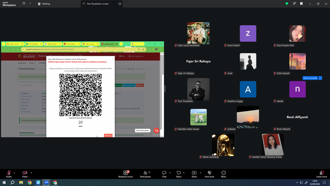Click the QR code in shared screen

(80, 95)
